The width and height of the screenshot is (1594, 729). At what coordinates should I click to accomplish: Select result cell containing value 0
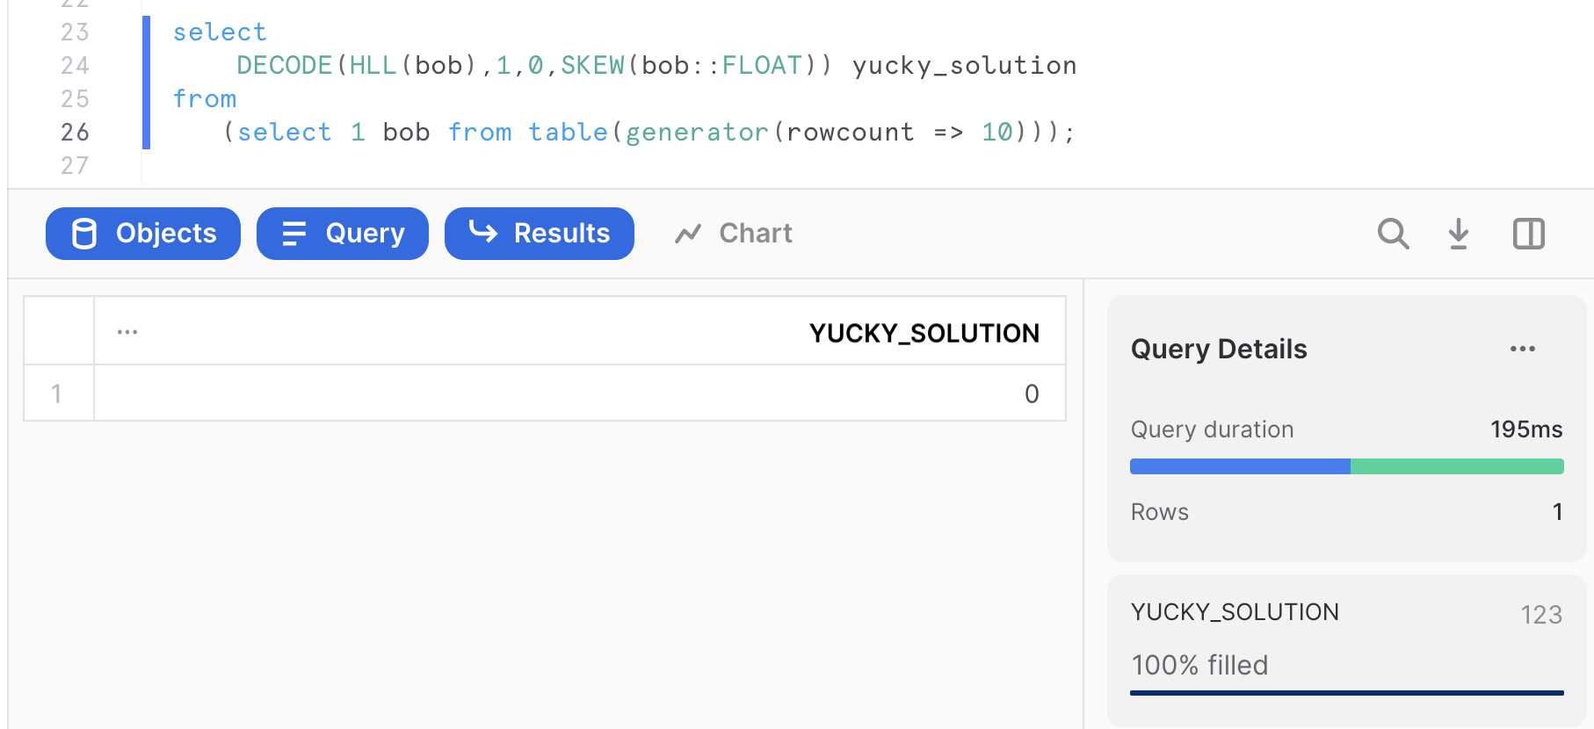click(580, 393)
